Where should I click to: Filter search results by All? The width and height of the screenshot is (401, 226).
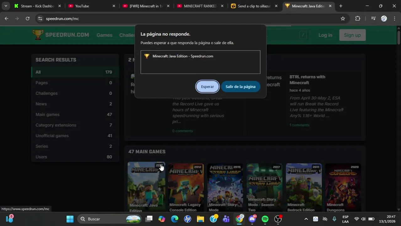coord(75,72)
